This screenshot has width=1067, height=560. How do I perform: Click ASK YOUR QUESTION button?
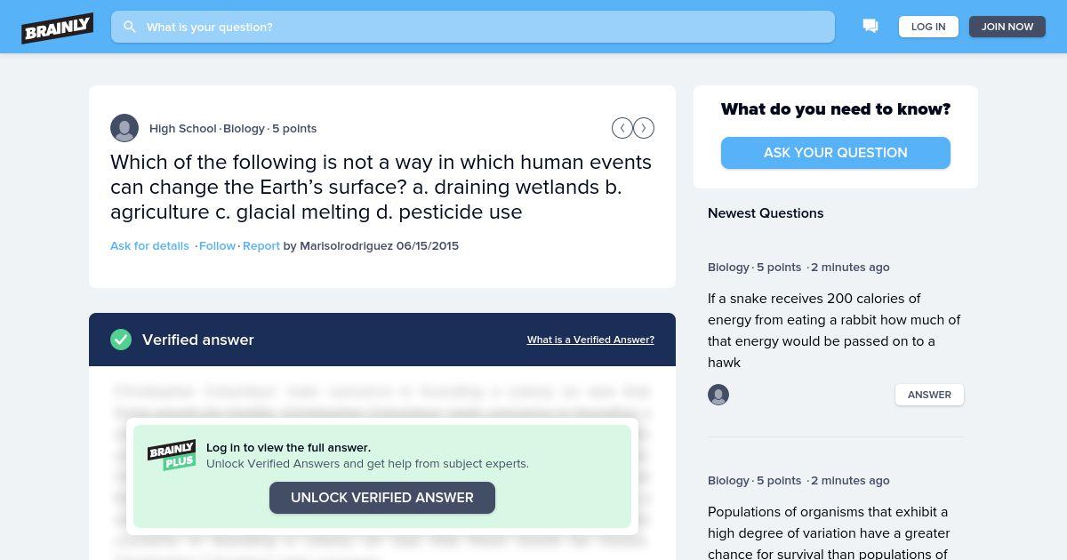tap(836, 153)
